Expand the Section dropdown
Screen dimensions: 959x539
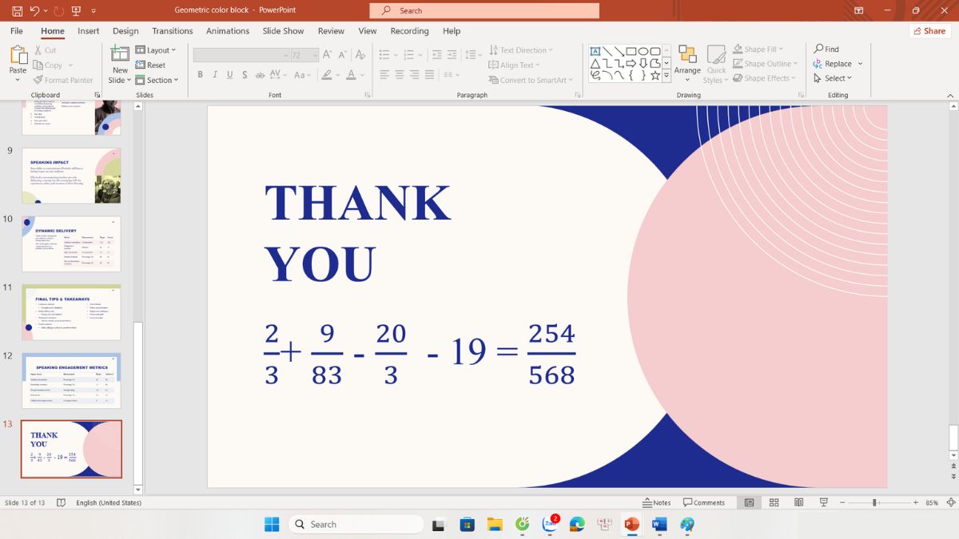tap(156, 80)
